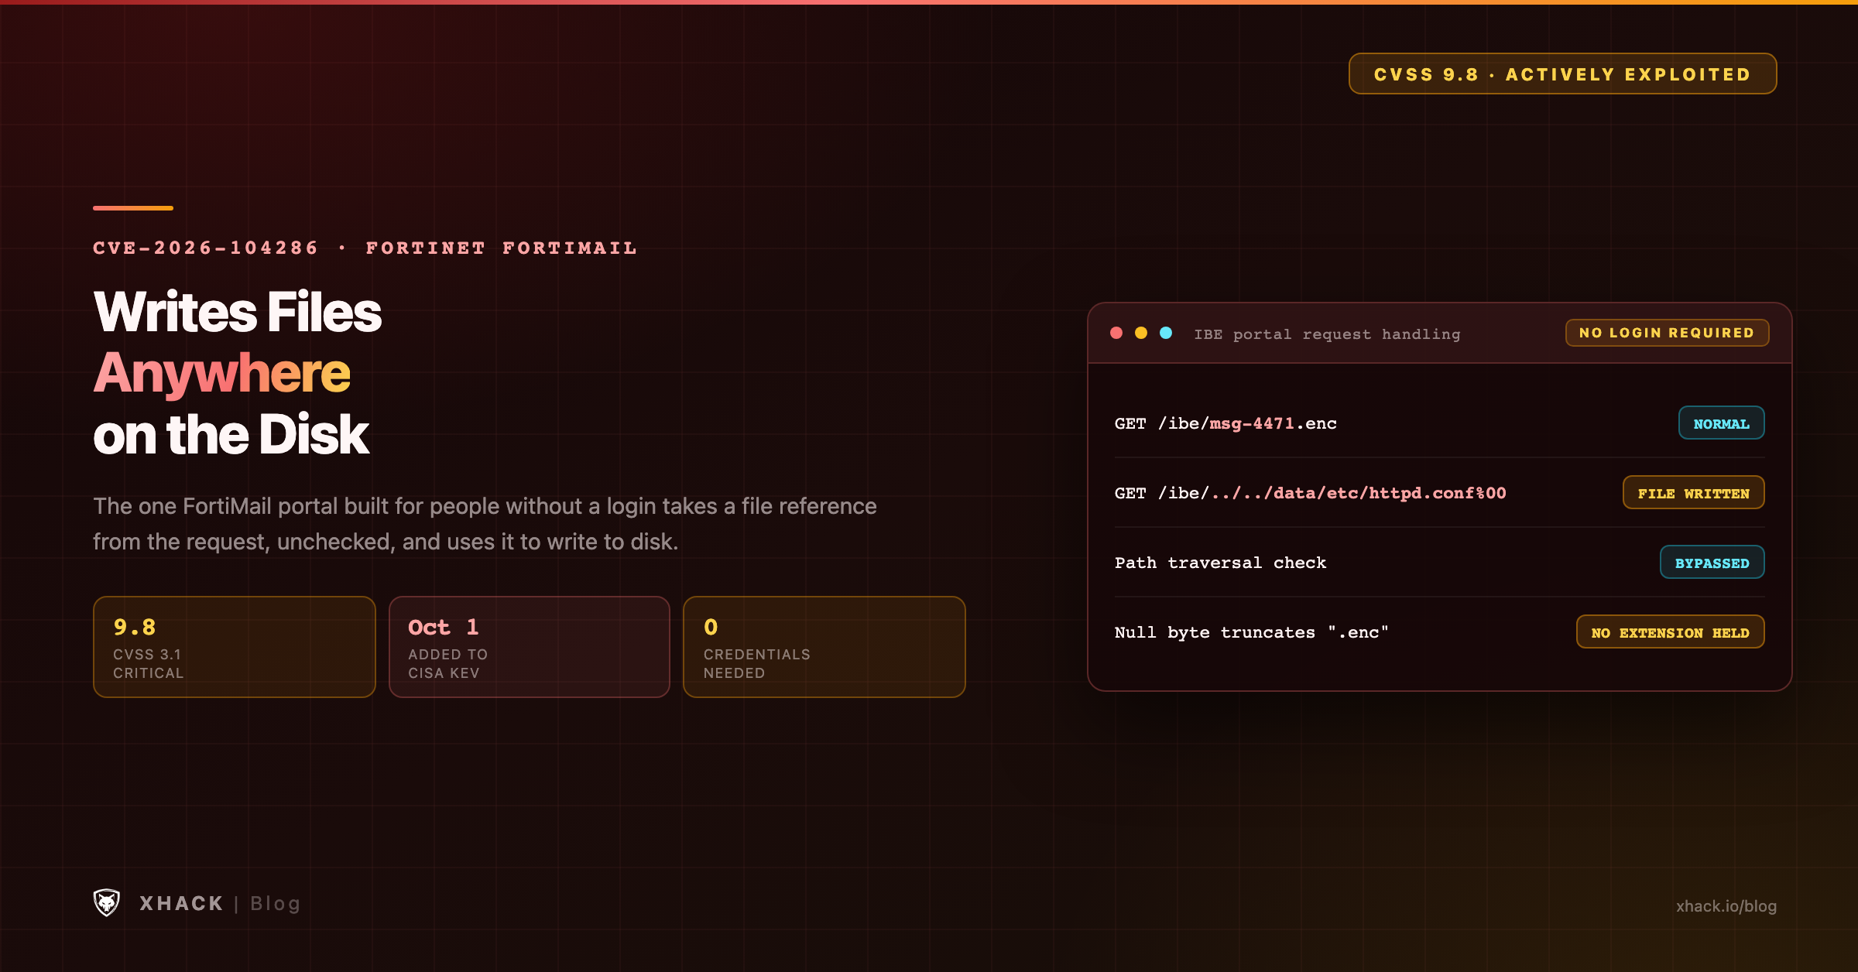
Task: Click the FORTINET FORTIMAIL label
Action: [x=502, y=248]
